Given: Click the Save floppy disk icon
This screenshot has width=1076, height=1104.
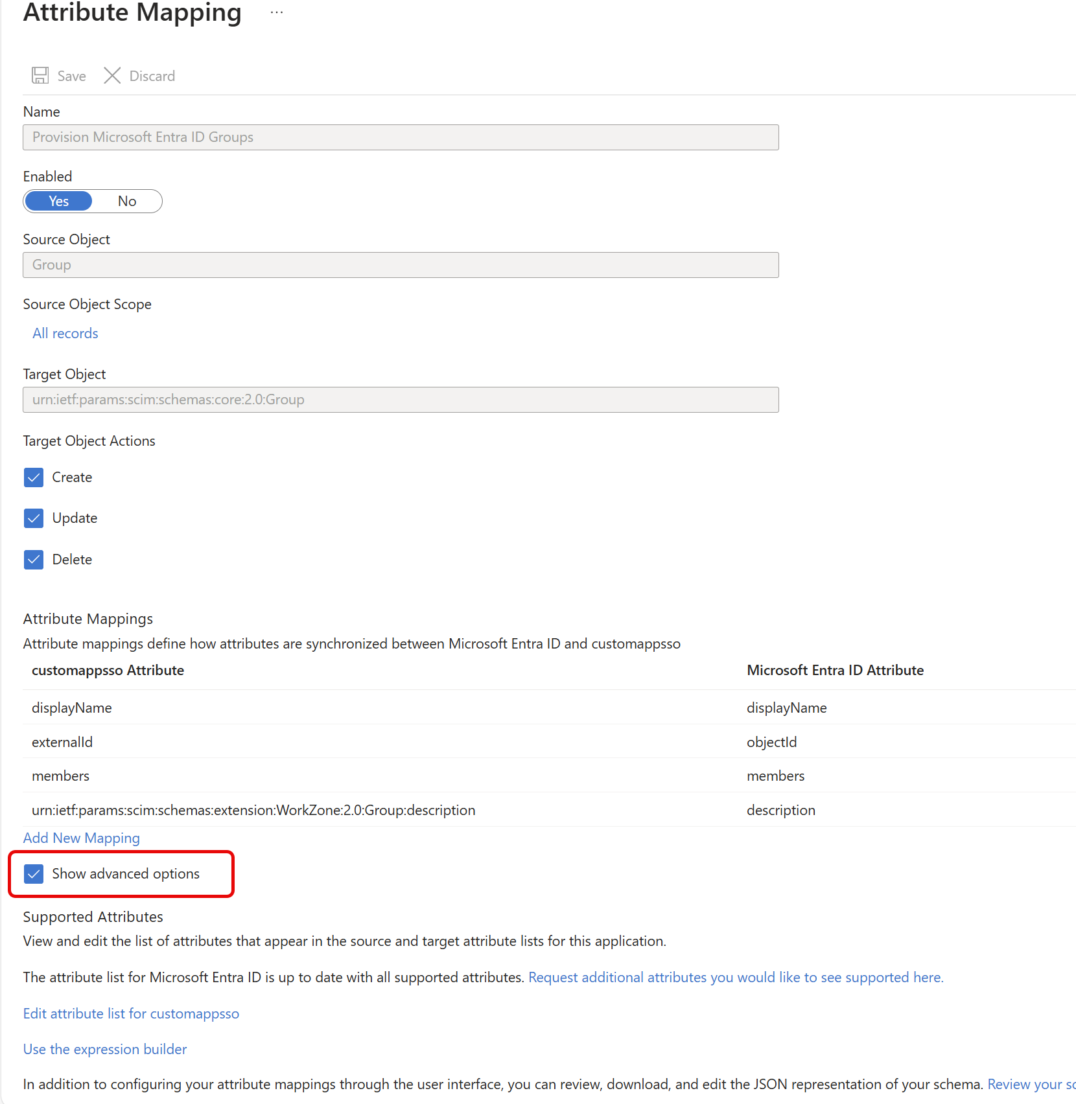Looking at the screenshot, I should 40,76.
